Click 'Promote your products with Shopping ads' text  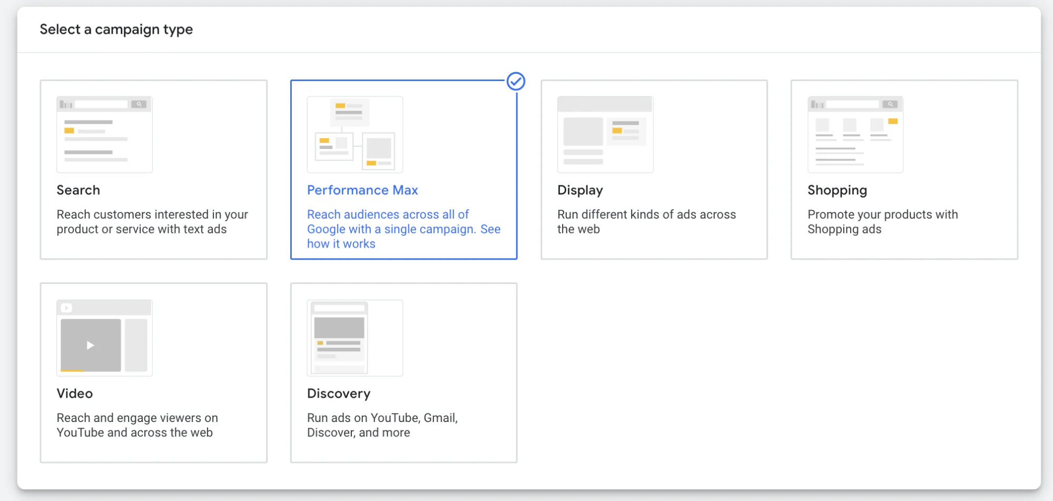point(882,222)
